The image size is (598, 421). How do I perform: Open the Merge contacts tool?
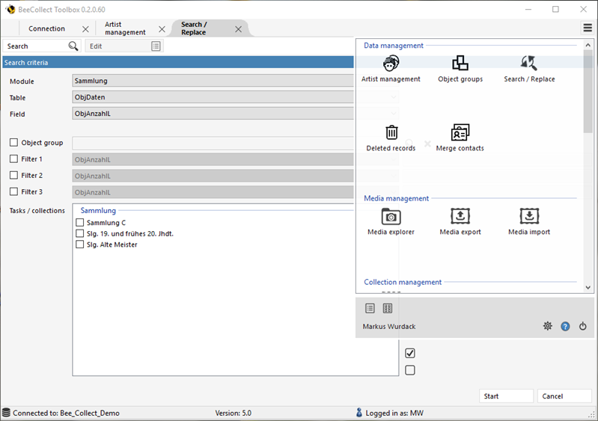(460, 138)
